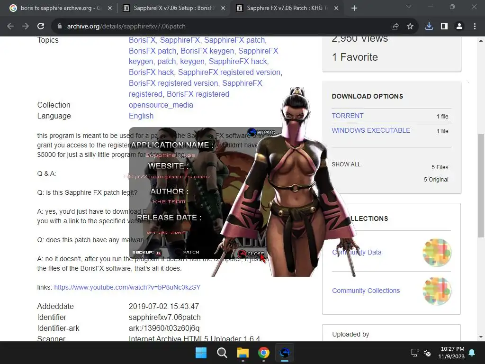
Task: Click the CLOSE button in the patcher
Action: coord(255,254)
